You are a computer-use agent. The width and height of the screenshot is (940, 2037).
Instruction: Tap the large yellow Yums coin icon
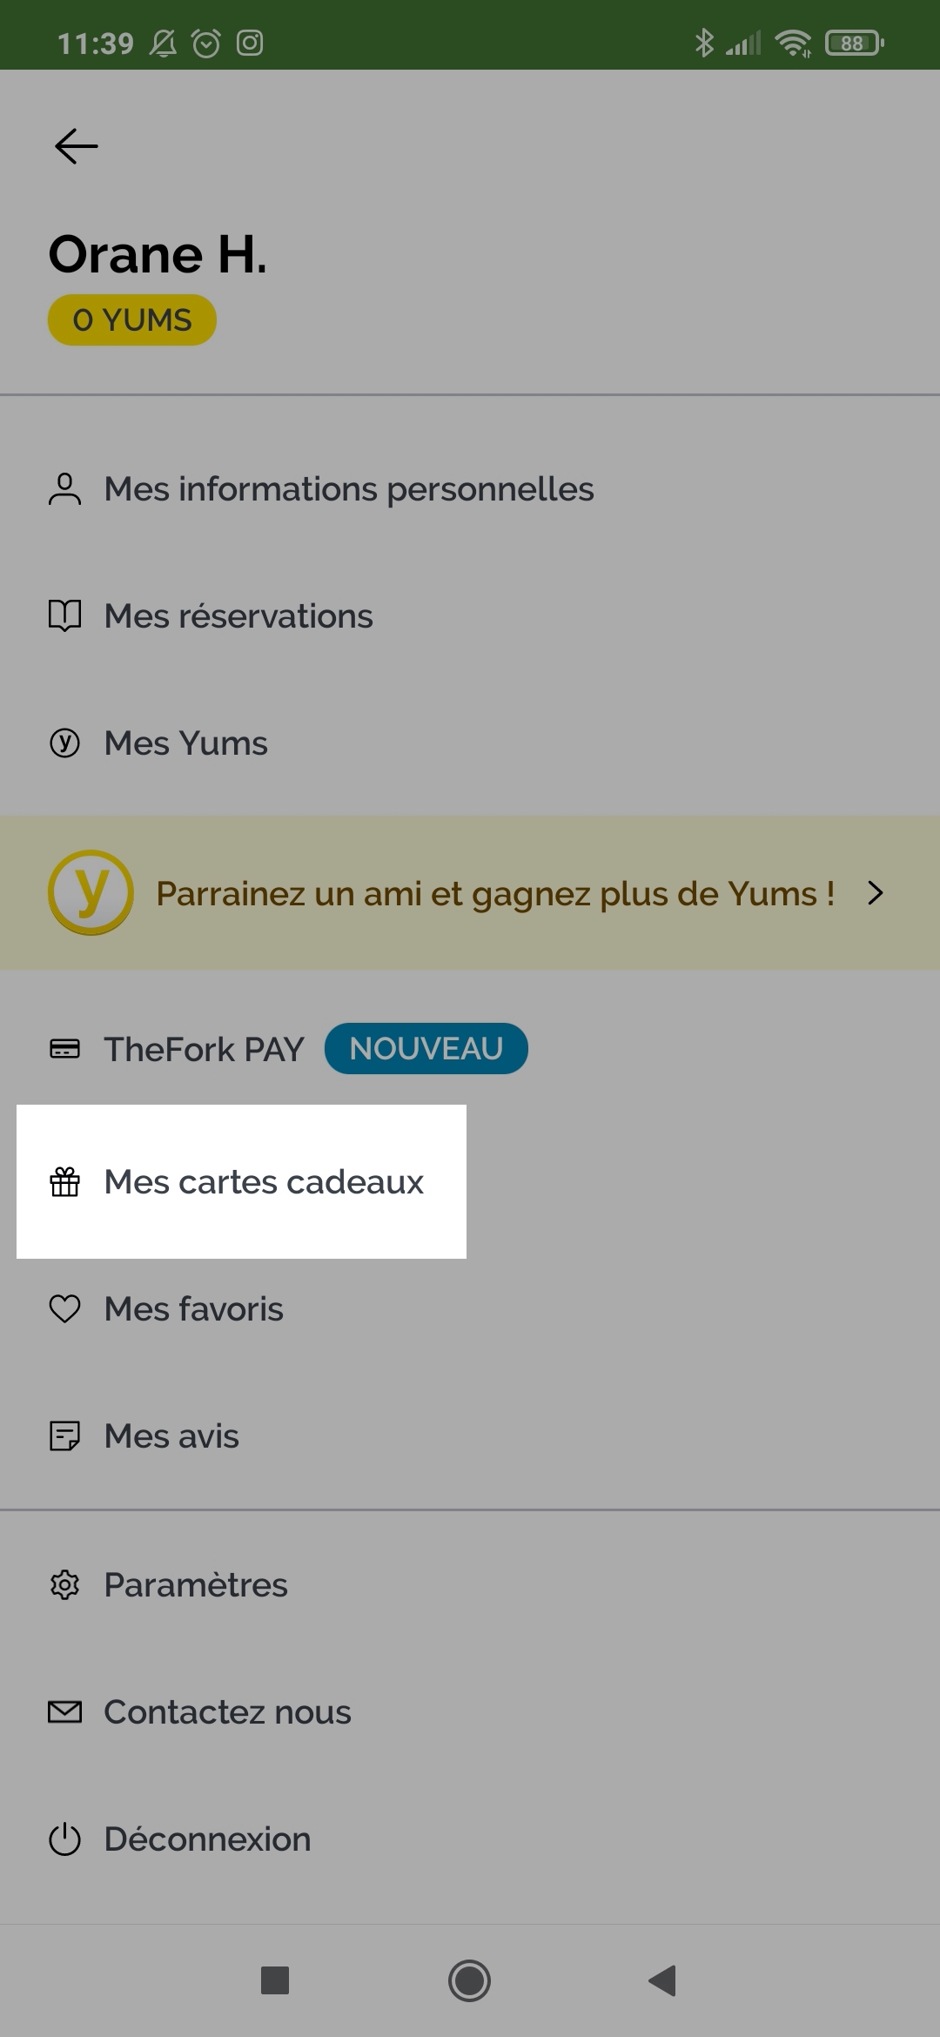pyautogui.click(x=91, y=892)
